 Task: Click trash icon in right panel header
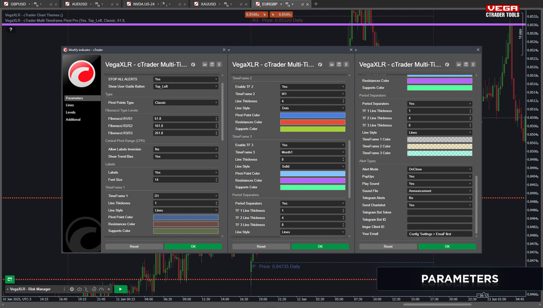[473, 64]
